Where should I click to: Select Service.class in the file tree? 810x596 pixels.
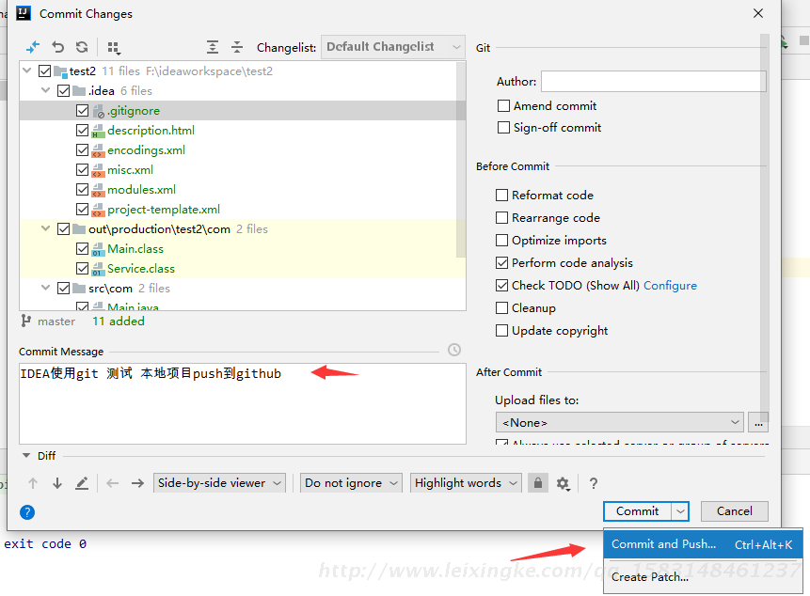(x=141, y=268)
